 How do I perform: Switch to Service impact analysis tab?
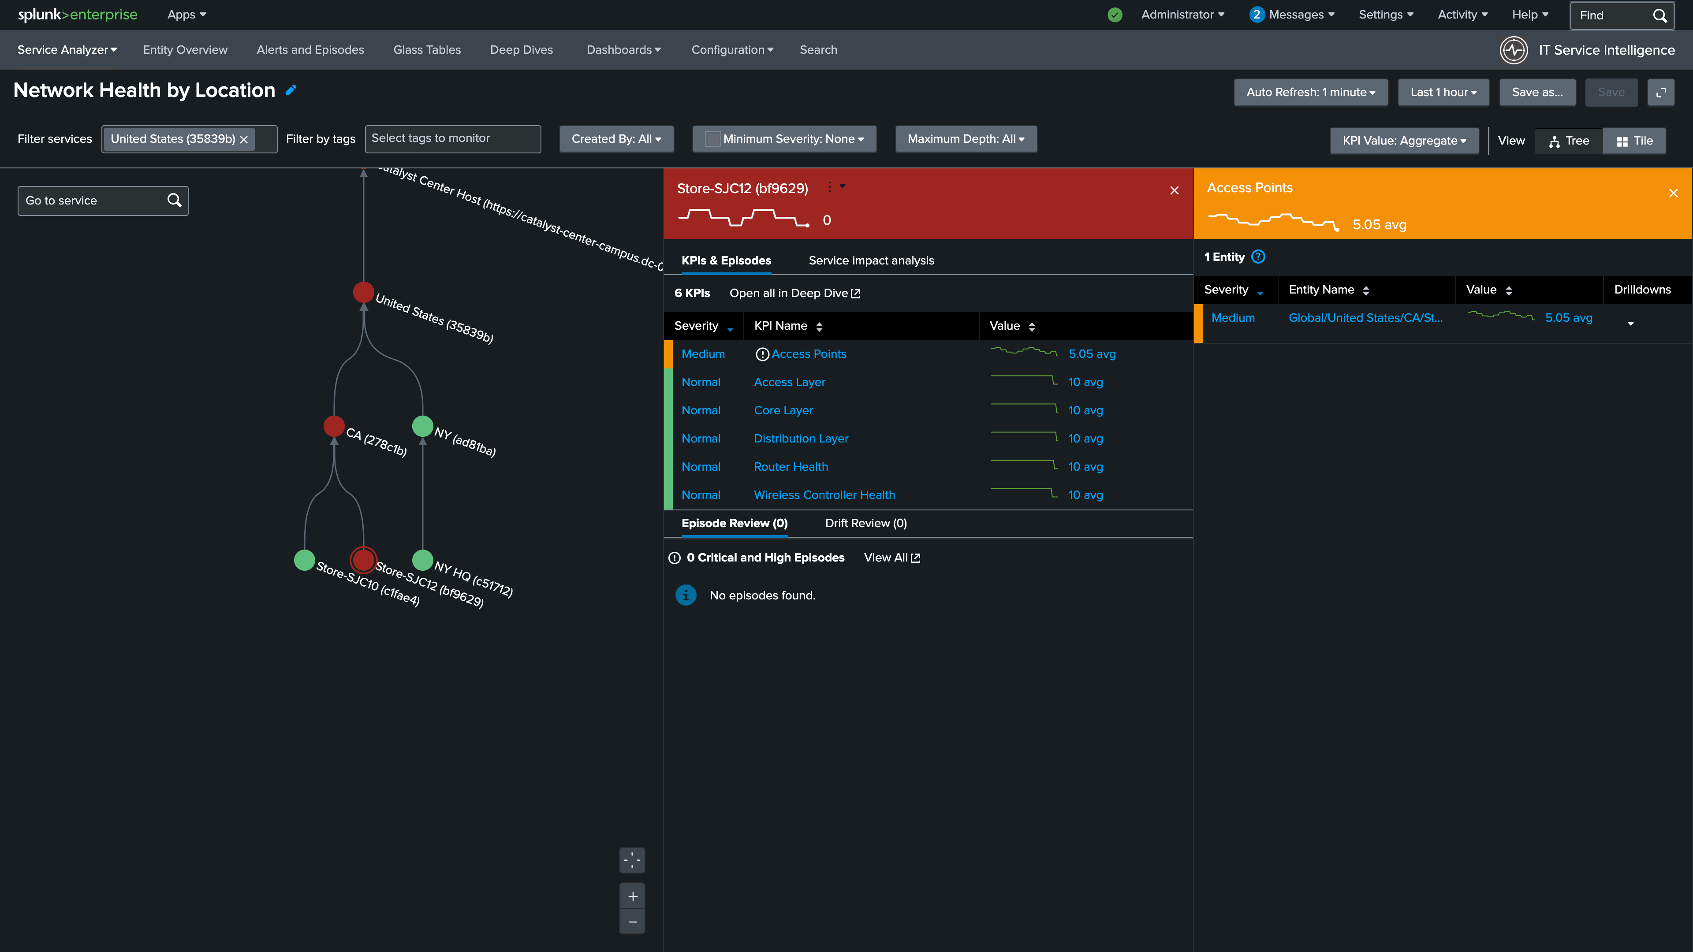pos(871,261)
